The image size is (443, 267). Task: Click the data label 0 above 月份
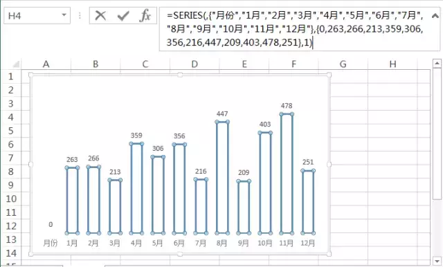(51, 225)
